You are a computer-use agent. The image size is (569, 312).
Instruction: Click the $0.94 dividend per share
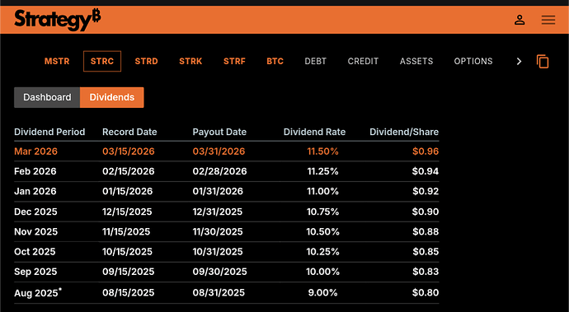[426, 171]
